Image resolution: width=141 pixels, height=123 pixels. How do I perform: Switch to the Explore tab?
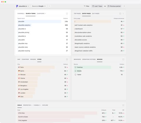[45, 105]
